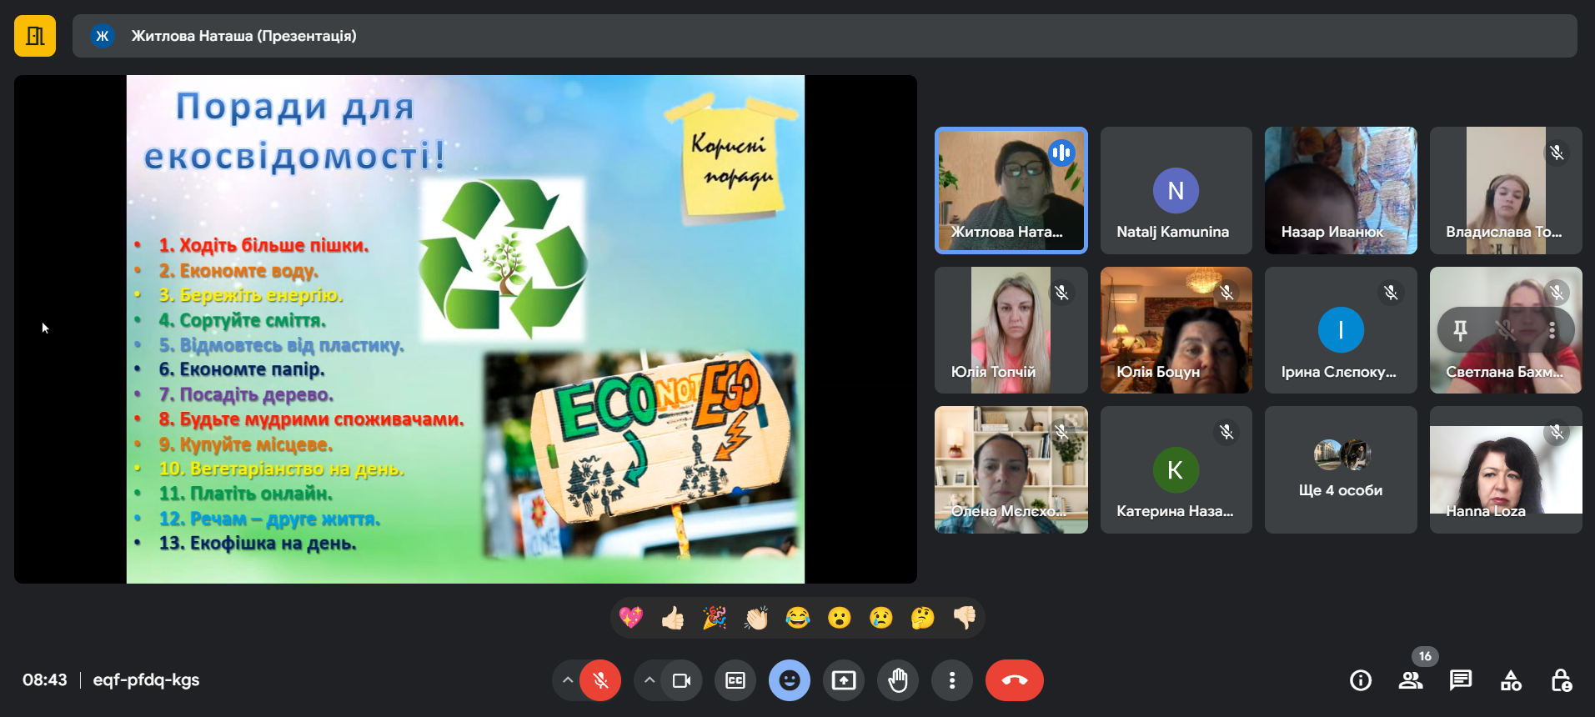Send the party popper reaction

tap(714, 618)
